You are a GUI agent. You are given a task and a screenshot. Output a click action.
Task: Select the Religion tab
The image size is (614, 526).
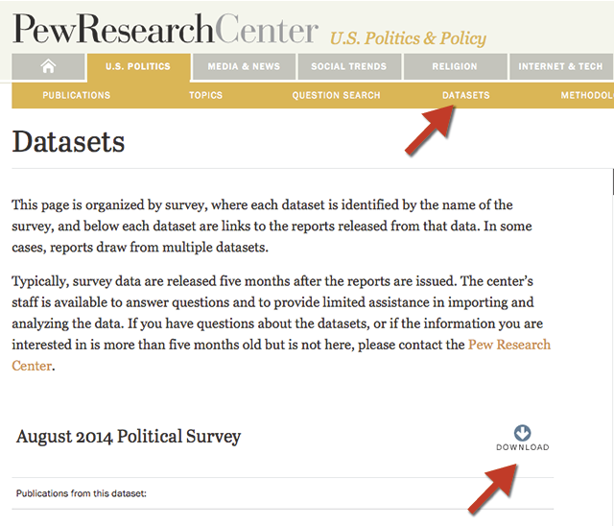[x=454, y=66]
